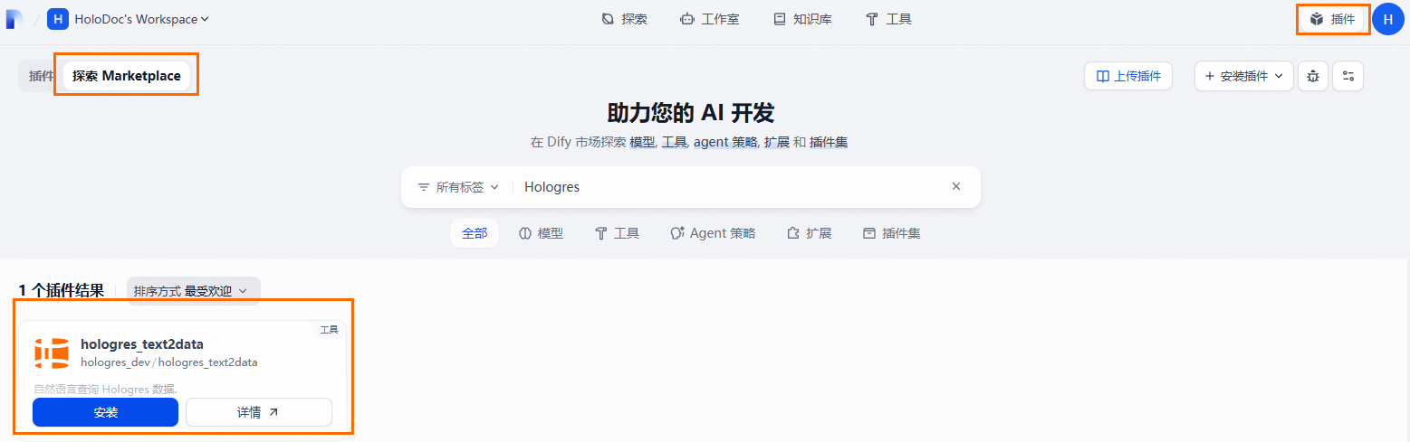Install the hologres_text2data plugin
Screen dimensions: 1410x442
(x=105, y=412)
